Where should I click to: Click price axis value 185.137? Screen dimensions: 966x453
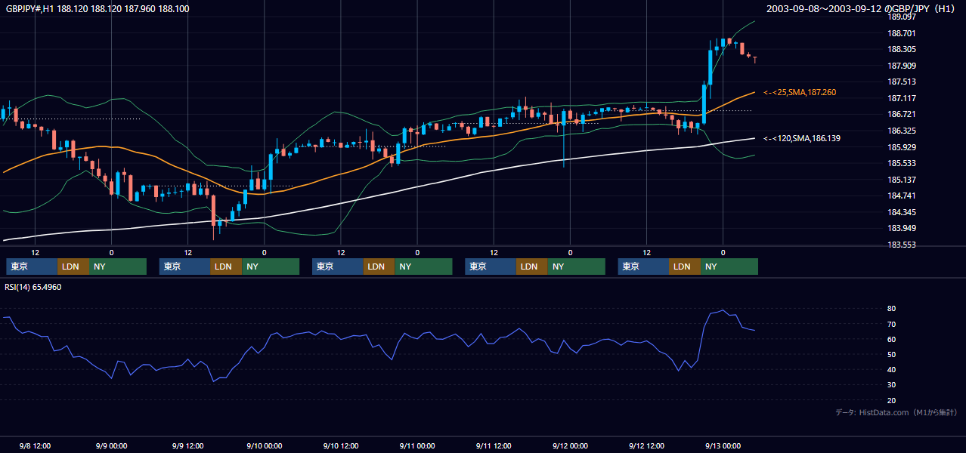point(902,180)
